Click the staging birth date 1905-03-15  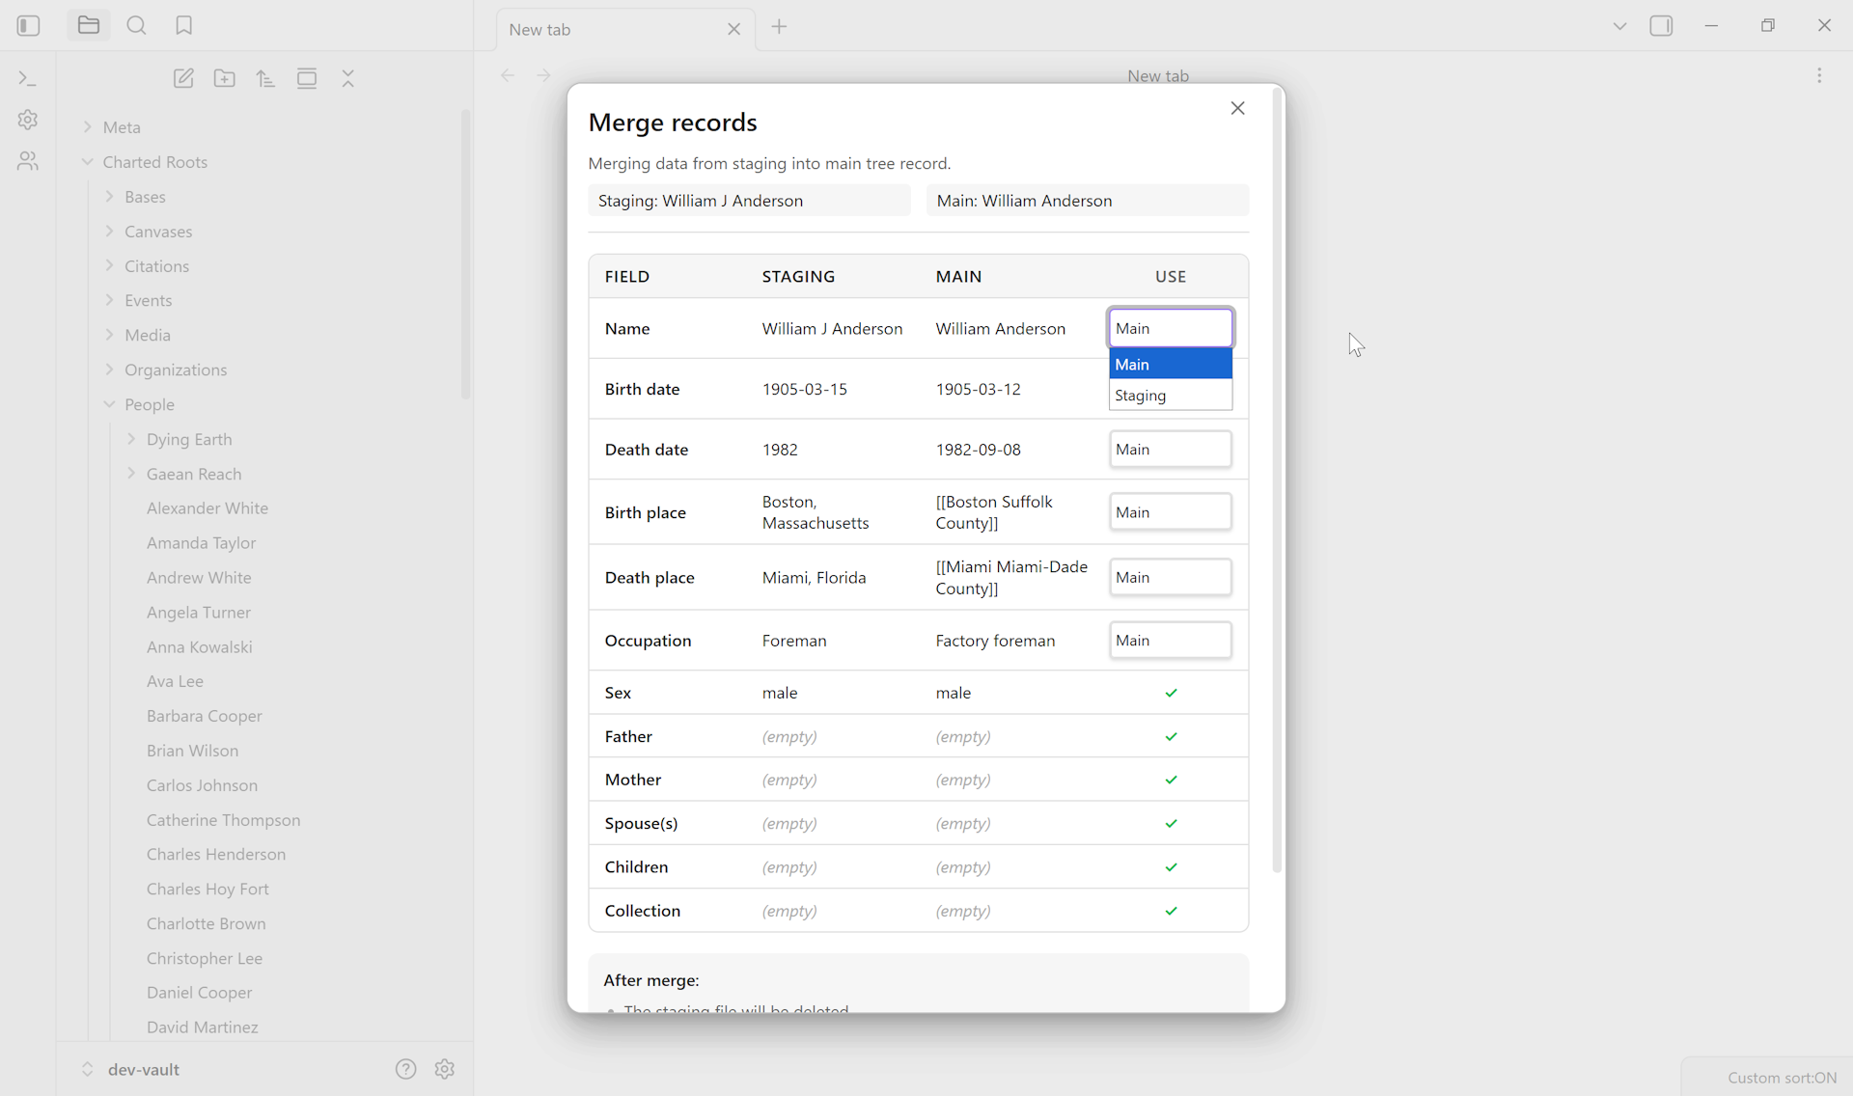coord(805,390)
